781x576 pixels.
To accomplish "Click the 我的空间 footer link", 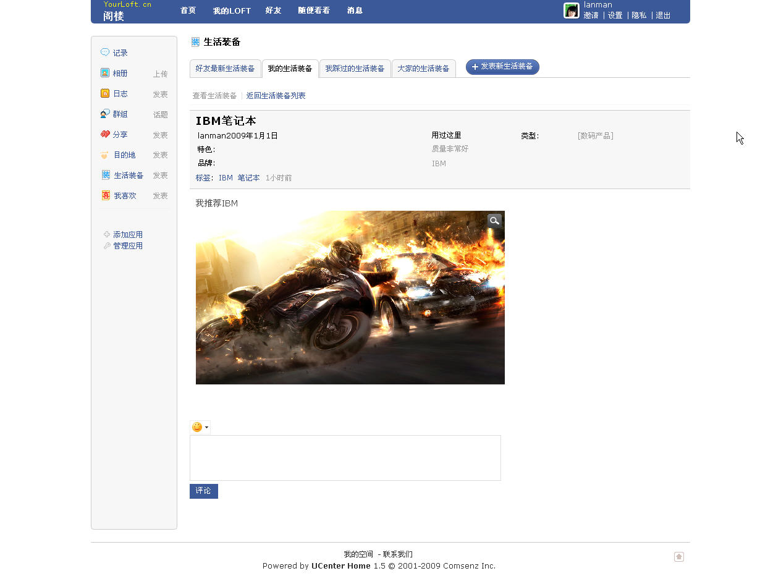I will (358, 554).
